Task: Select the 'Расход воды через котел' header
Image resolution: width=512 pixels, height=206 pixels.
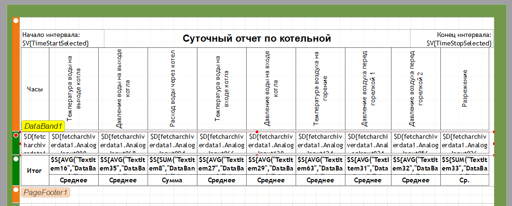Action: click(x=173, y=89)
